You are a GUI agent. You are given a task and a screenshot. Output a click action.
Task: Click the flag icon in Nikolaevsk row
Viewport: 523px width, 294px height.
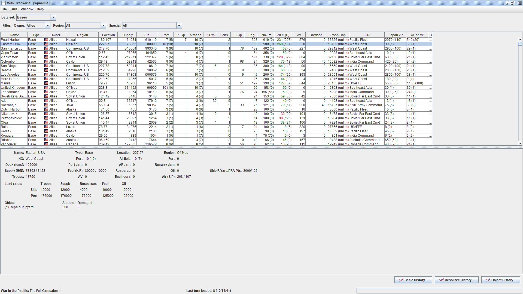point(46,114)
